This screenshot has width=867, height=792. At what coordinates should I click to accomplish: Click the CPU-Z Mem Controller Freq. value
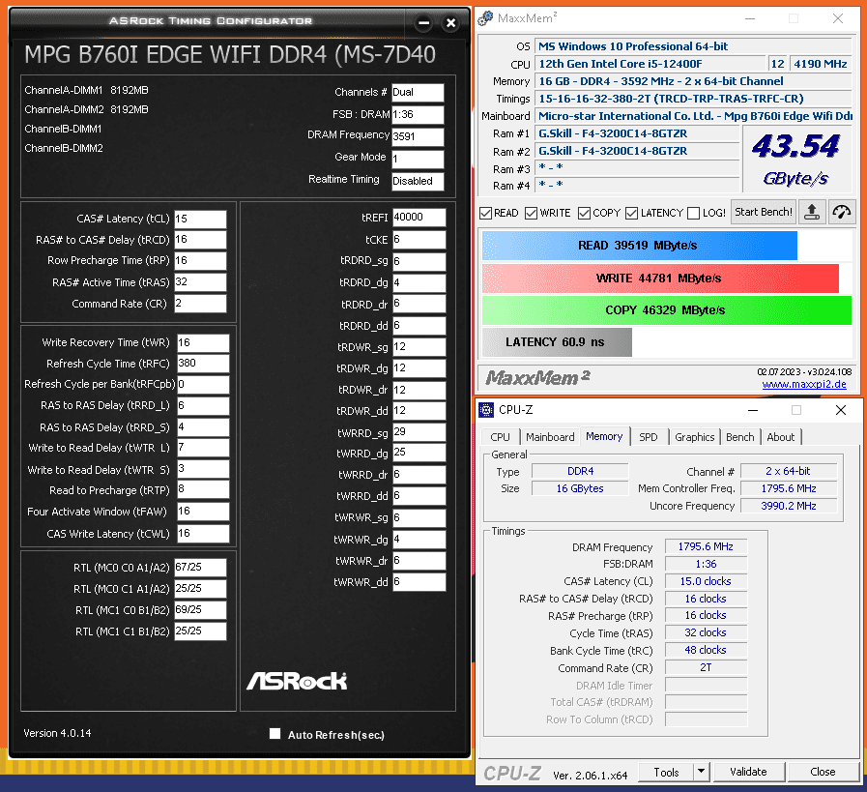click(x=789, y=488)
